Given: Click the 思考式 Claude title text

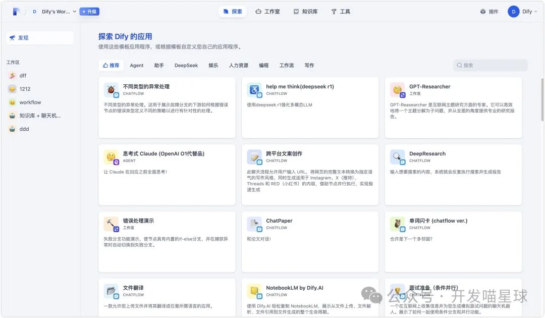Looking at the screenshot, I should click(163, 153).
